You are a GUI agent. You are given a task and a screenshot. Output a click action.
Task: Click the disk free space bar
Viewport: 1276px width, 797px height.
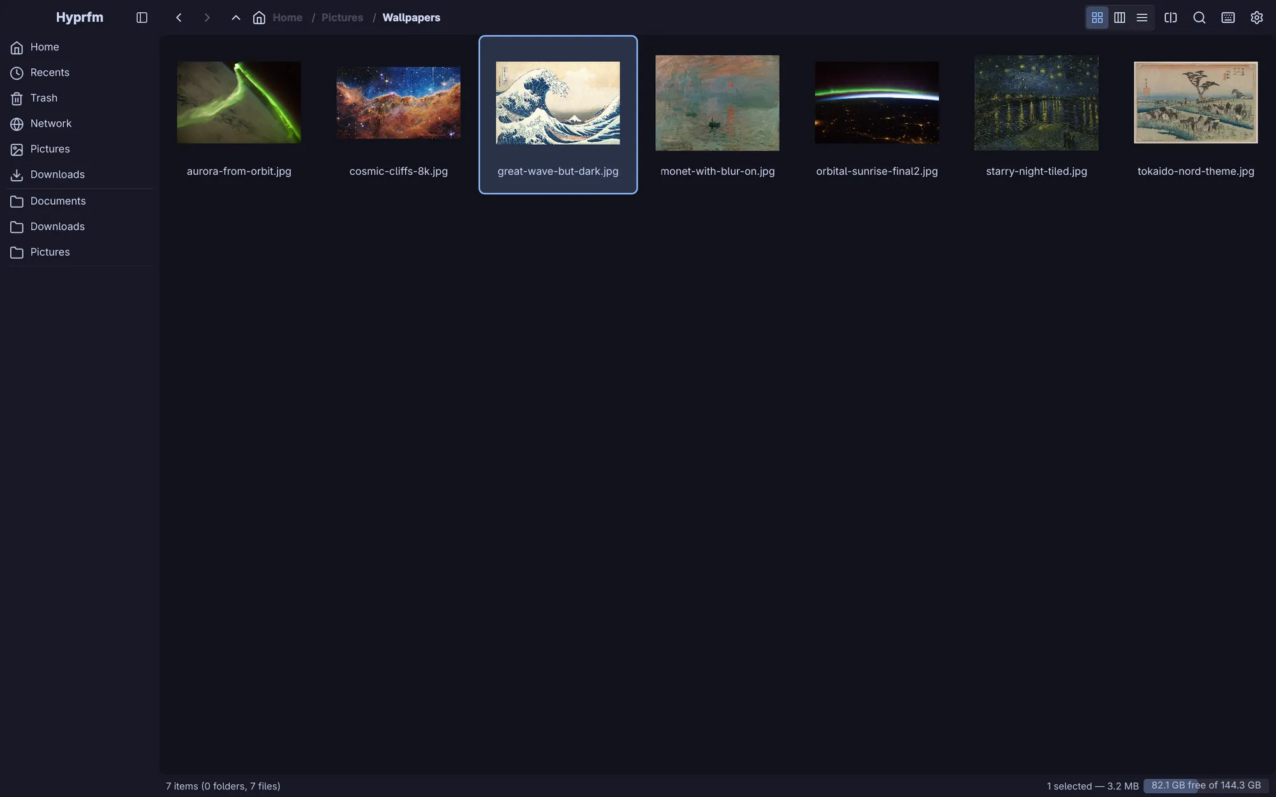click(x=1206, y=786)
